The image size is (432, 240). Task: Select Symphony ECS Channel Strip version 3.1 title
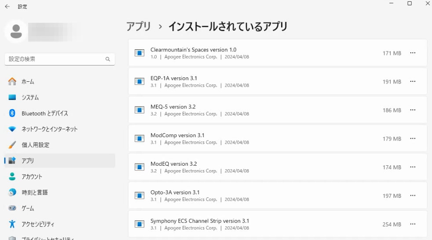200,221
